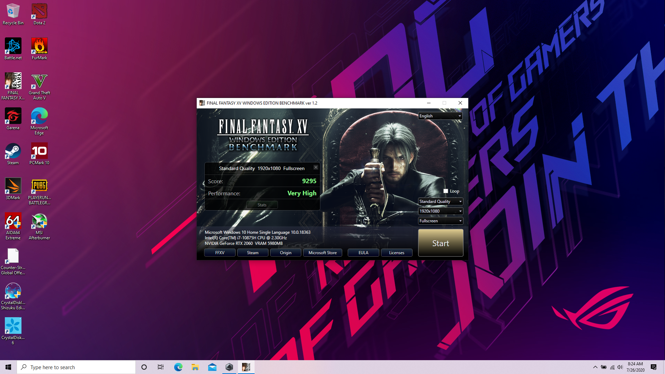Open the battery status tray icon
Image resolution: width=665 pixels, height=374 pixels.
tap(604, 367)
